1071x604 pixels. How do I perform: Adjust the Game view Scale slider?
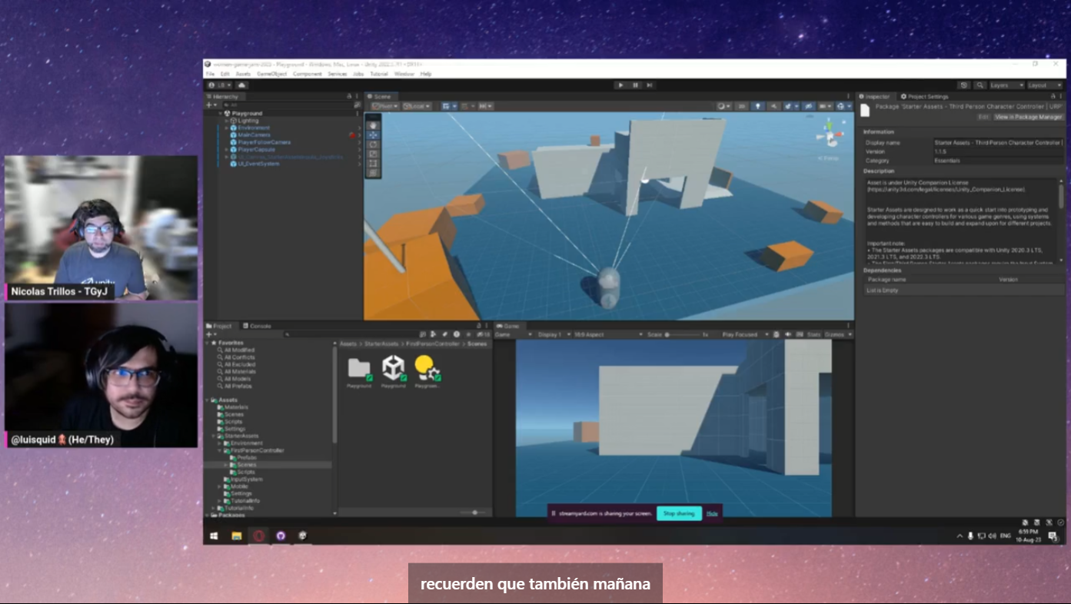point(682,335)
